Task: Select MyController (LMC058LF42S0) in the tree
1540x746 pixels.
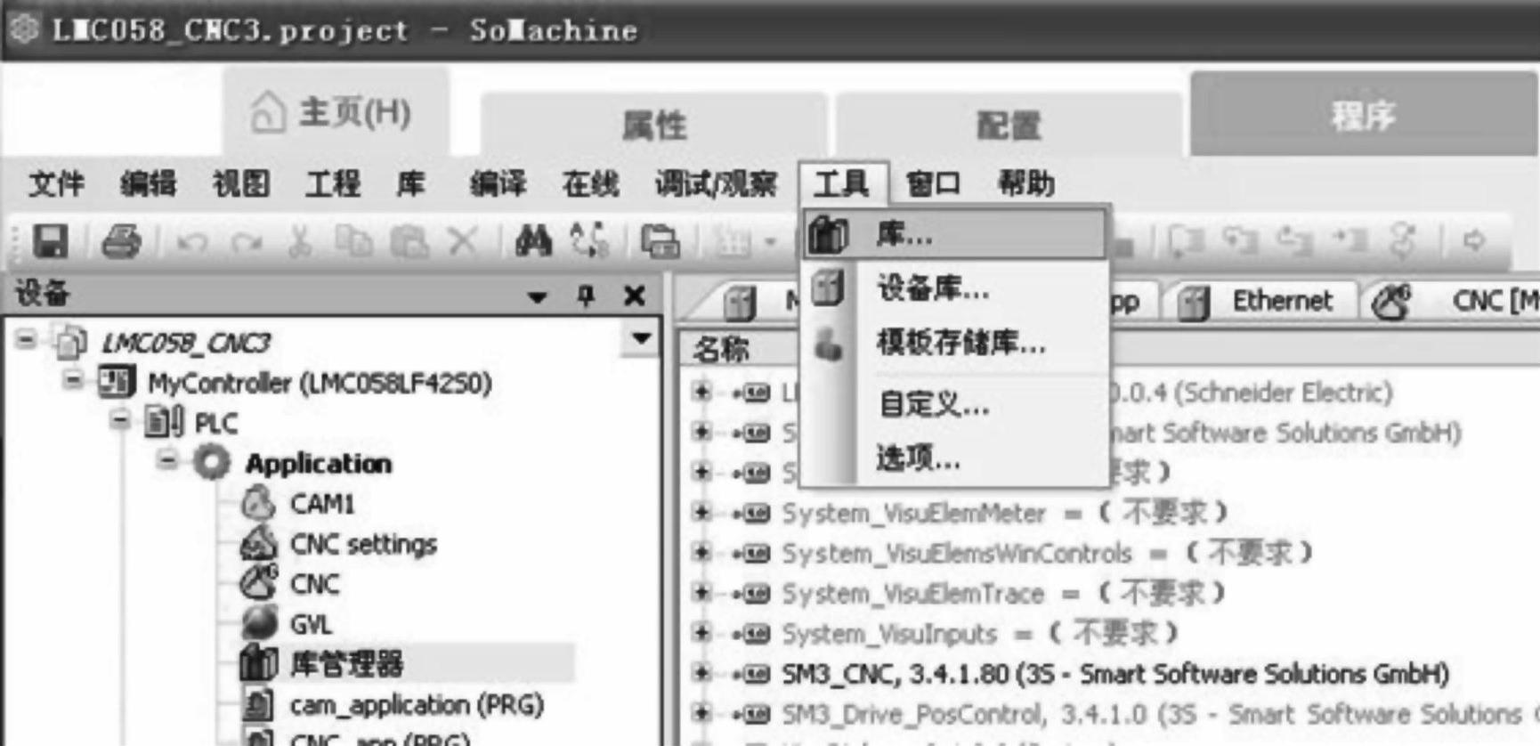Action: coord(320,383)
